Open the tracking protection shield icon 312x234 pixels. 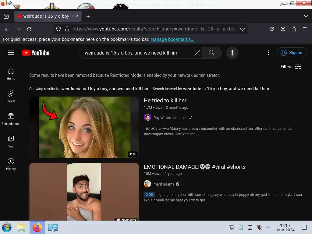(58, 29)
